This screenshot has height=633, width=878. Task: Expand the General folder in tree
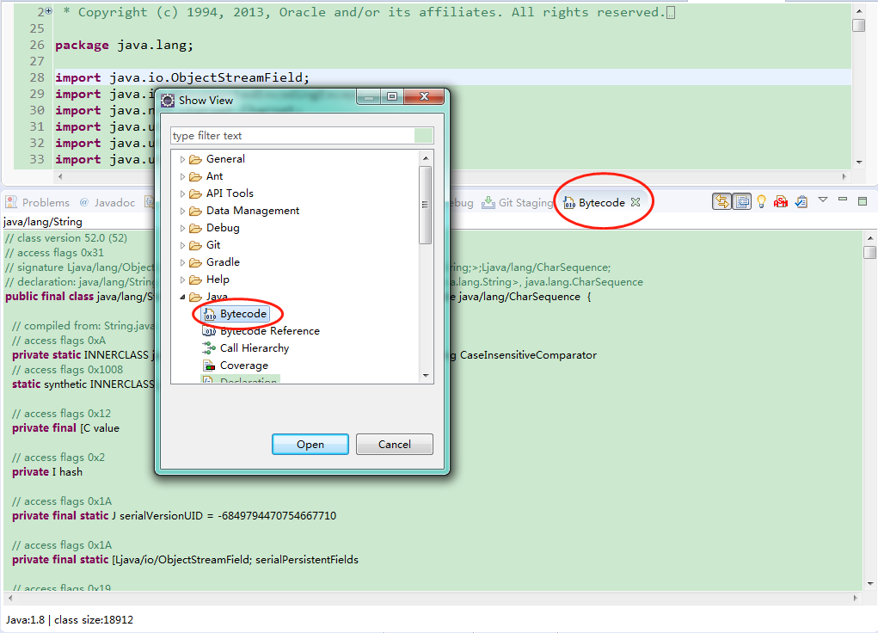click(x=182, y=159)
